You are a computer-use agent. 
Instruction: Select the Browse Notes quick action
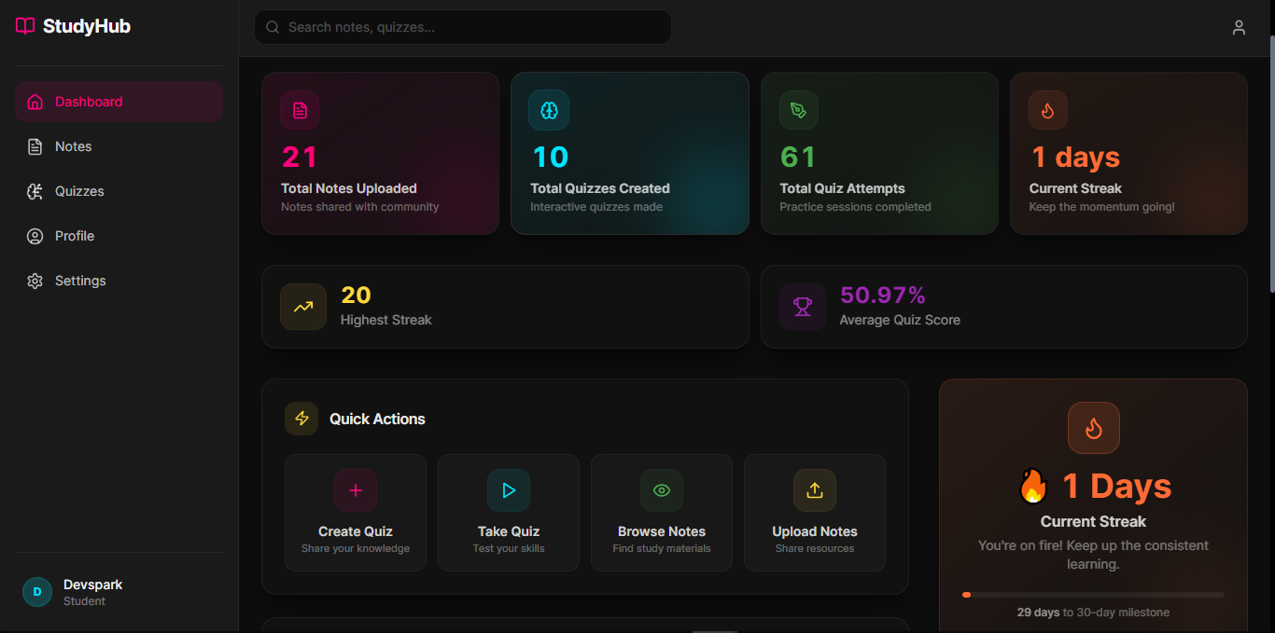(x=662, y=513)
